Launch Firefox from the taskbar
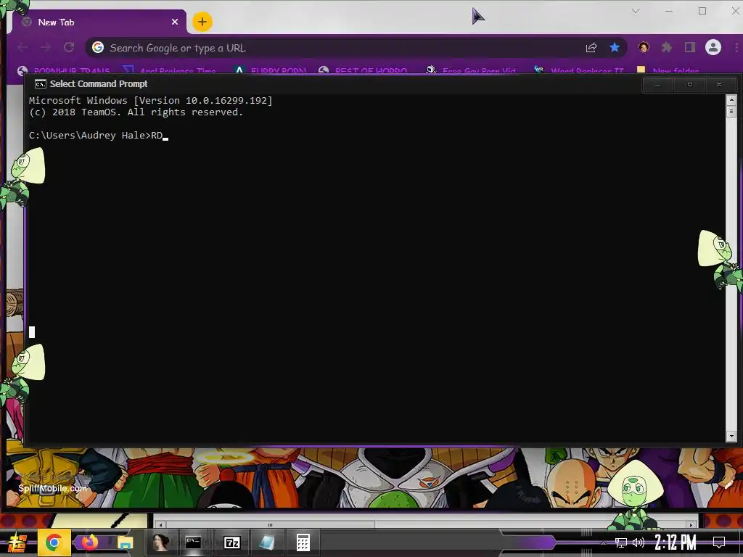Screen dimensions: 743x557 [89, 542]
